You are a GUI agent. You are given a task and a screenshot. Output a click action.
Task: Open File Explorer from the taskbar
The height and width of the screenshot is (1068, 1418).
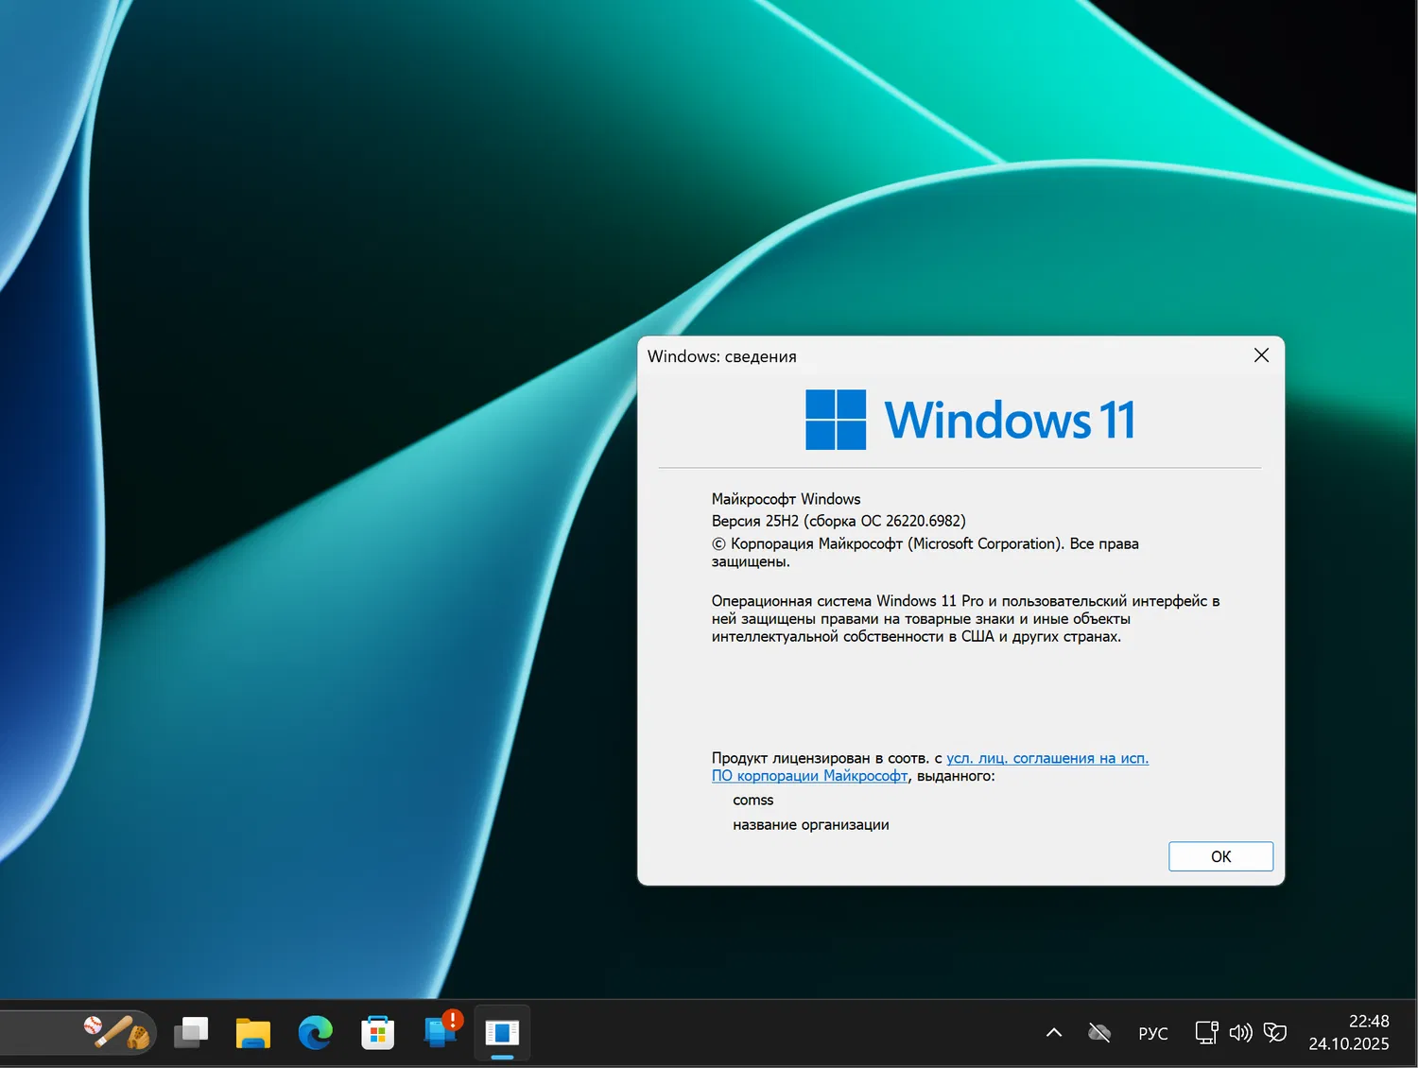pyautogui.click(x=253, y=1033)
